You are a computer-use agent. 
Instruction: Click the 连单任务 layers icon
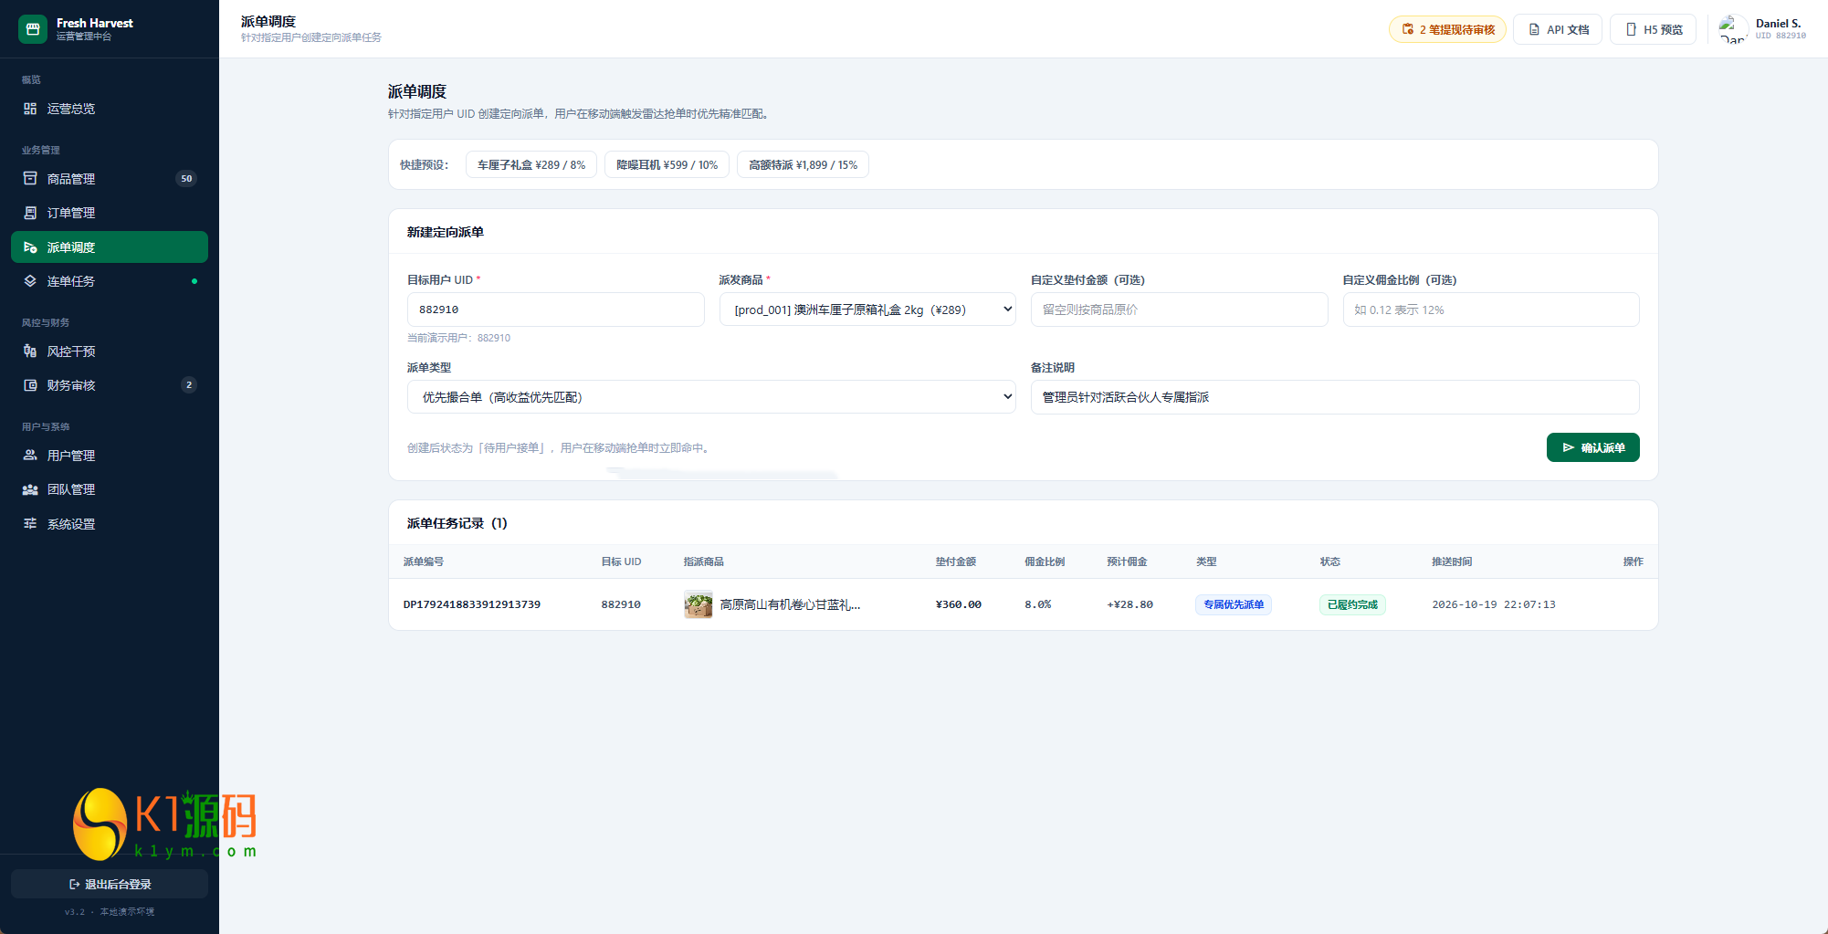click(30, 281)
